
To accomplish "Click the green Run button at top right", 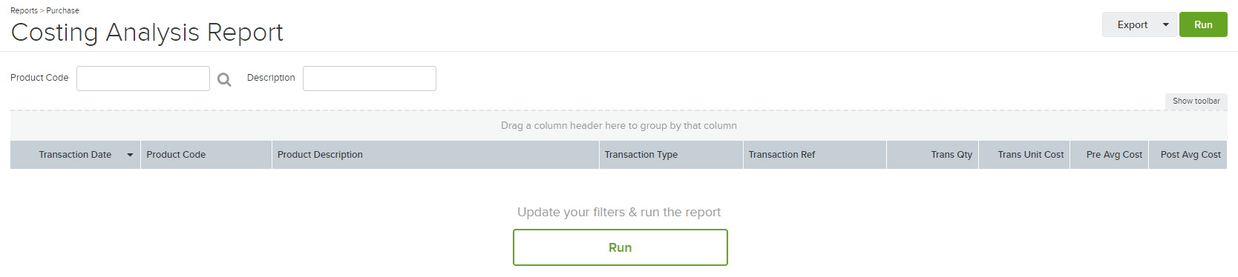I will [1203, 24].
